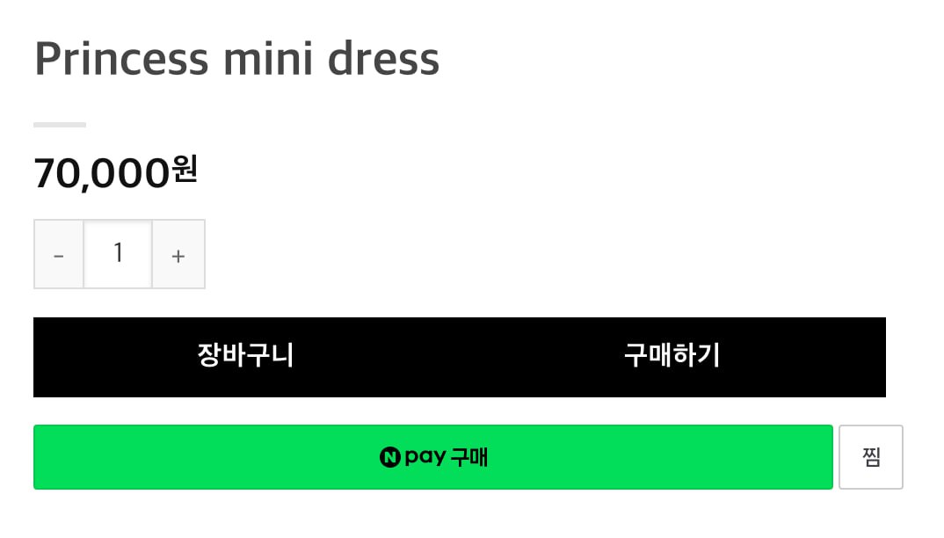Click the number 70,000 in the price
The height and width of the screenshot is (538, 944).
(101, 173)
